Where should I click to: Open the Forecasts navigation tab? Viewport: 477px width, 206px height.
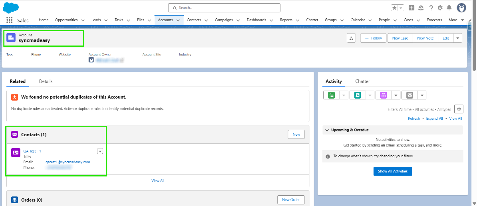tap(434, 20)
